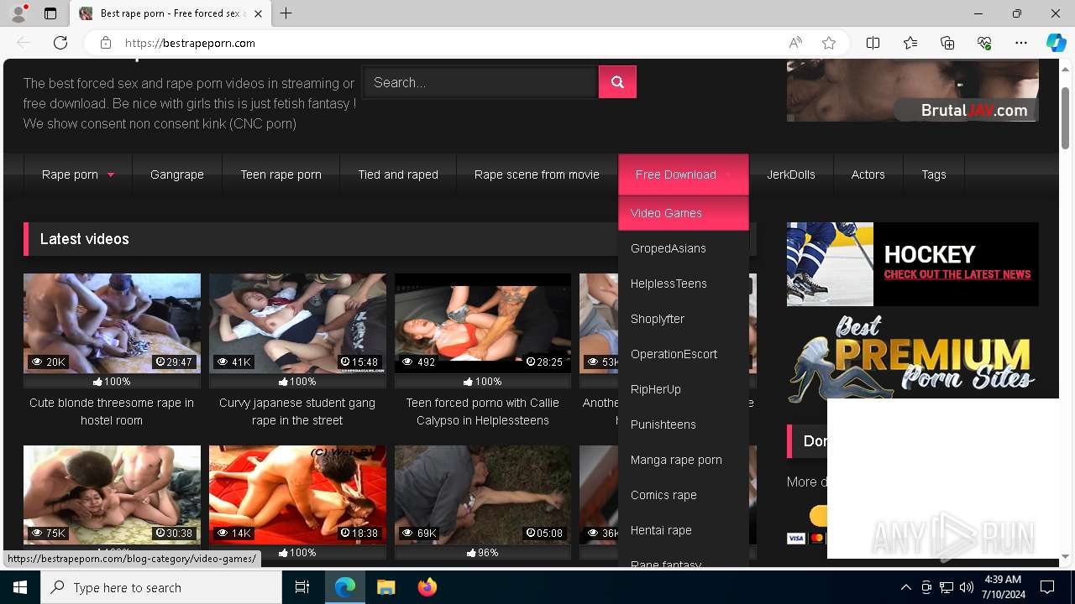Add page to favorites with the star icon
Image resolution: width=1075 pixels, height=604 pixels.
829,43
